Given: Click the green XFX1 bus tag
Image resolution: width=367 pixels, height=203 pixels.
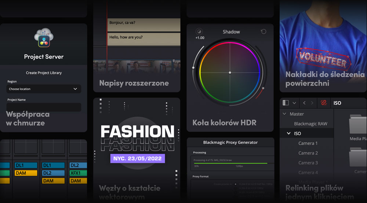Looking at the screenshot, I should [78, 173].
